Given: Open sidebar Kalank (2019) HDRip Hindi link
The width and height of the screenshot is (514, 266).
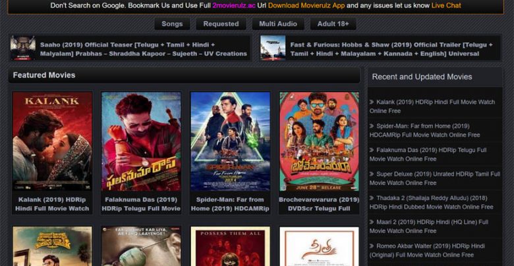Looking at the screenshot, I should 432,106.
